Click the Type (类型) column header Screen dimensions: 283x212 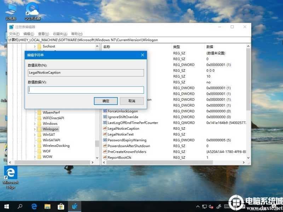pyautogui.click(x=176, y=47)
